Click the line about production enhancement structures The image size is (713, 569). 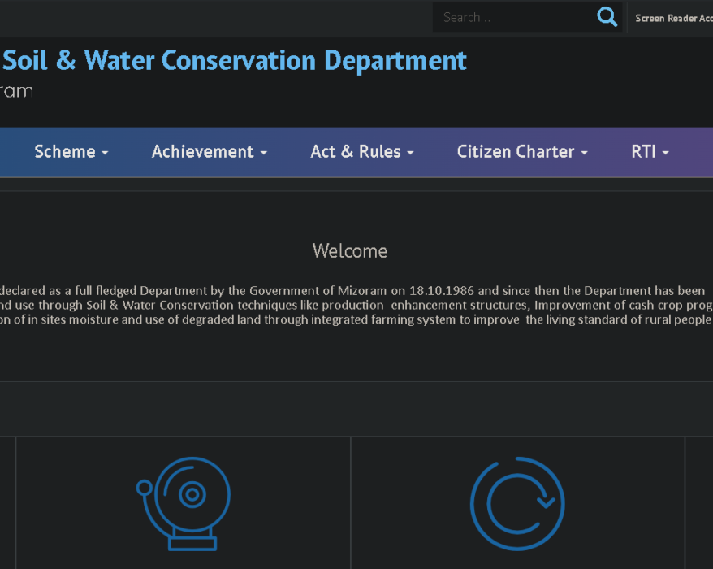[x=356, y=305]
